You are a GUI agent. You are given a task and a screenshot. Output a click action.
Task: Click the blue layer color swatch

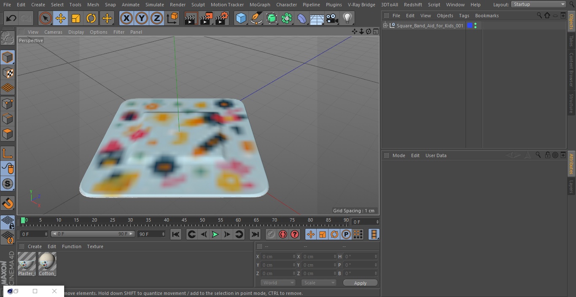470,26
